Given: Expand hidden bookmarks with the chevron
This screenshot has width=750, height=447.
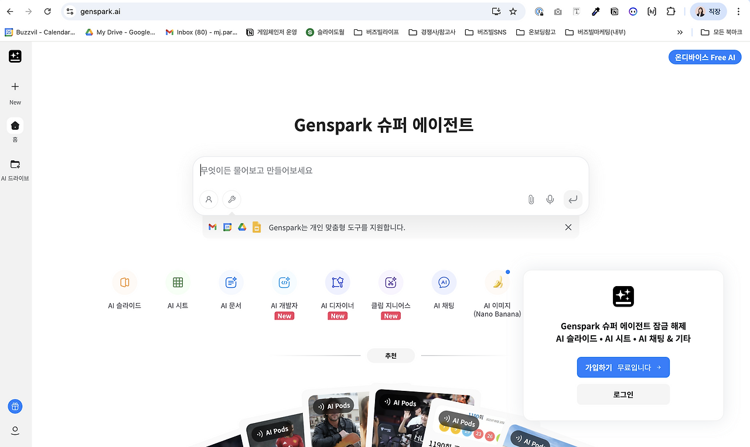Looking at the screenshot, I should pos(680,32).
